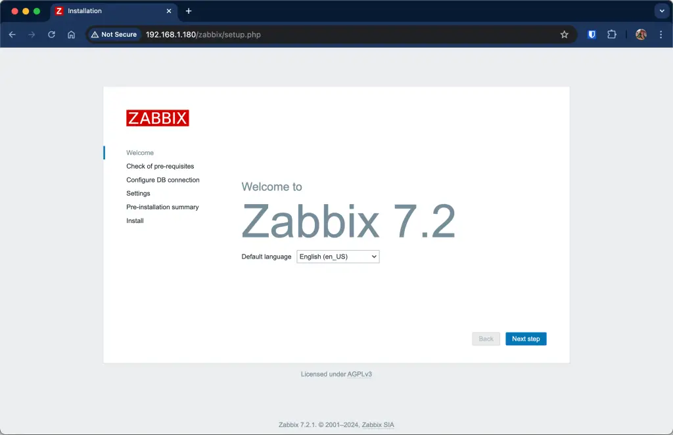Open the shield ad-blocker extension icon
Screen dimensions: 673x435
pos(592,34)
